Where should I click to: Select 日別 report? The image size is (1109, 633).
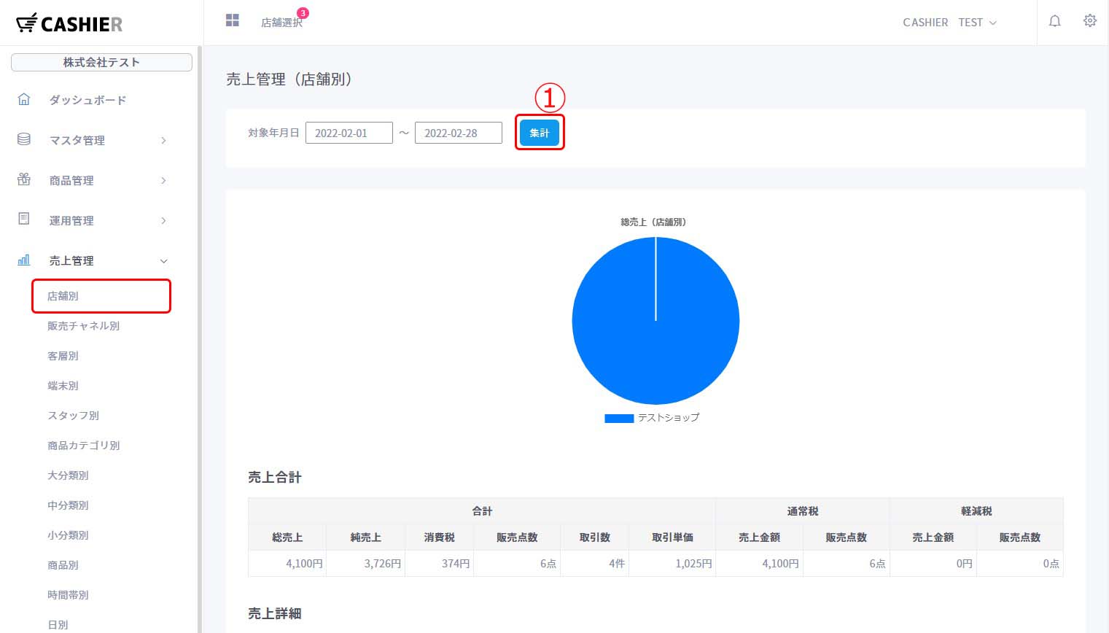[58, 625]
